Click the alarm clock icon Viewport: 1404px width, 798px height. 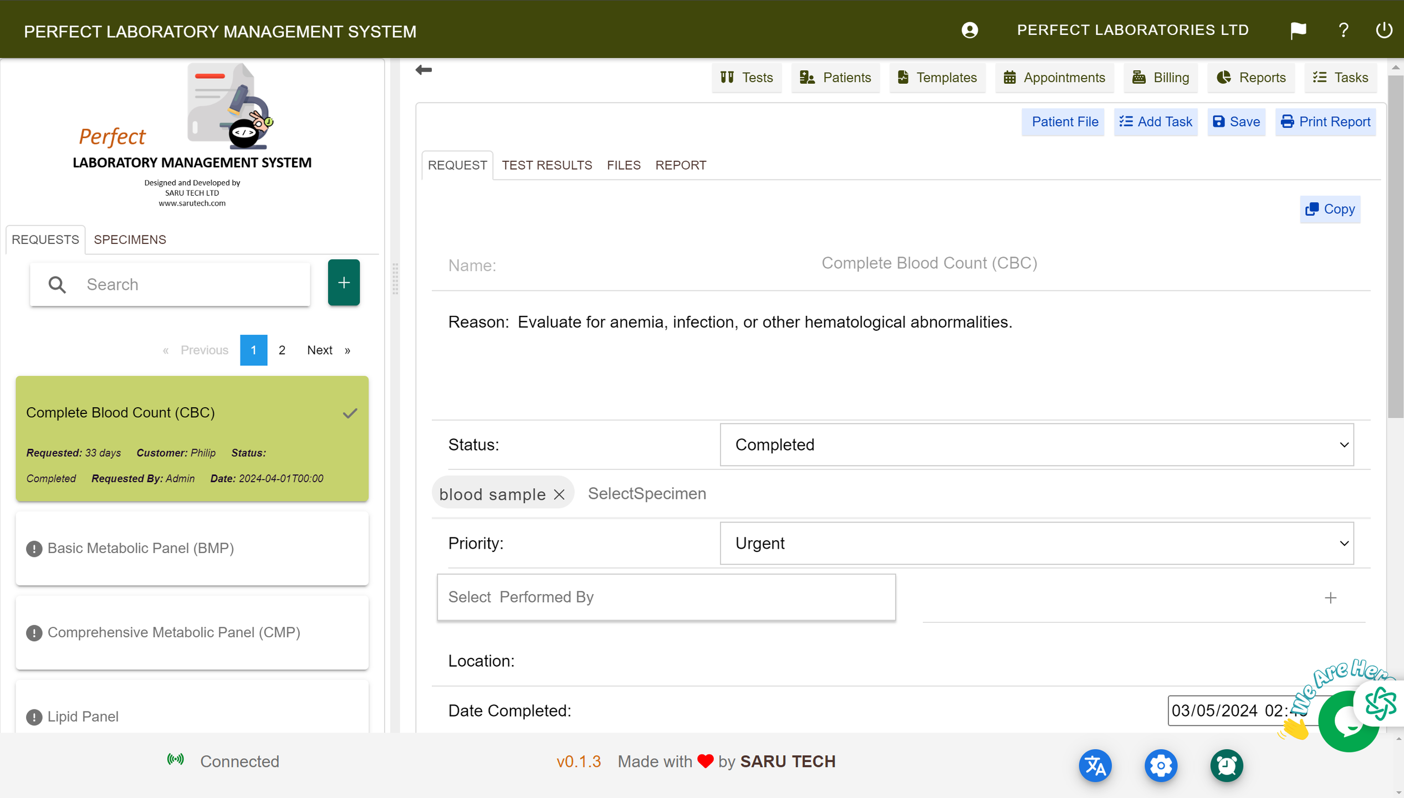point(1226,765)
